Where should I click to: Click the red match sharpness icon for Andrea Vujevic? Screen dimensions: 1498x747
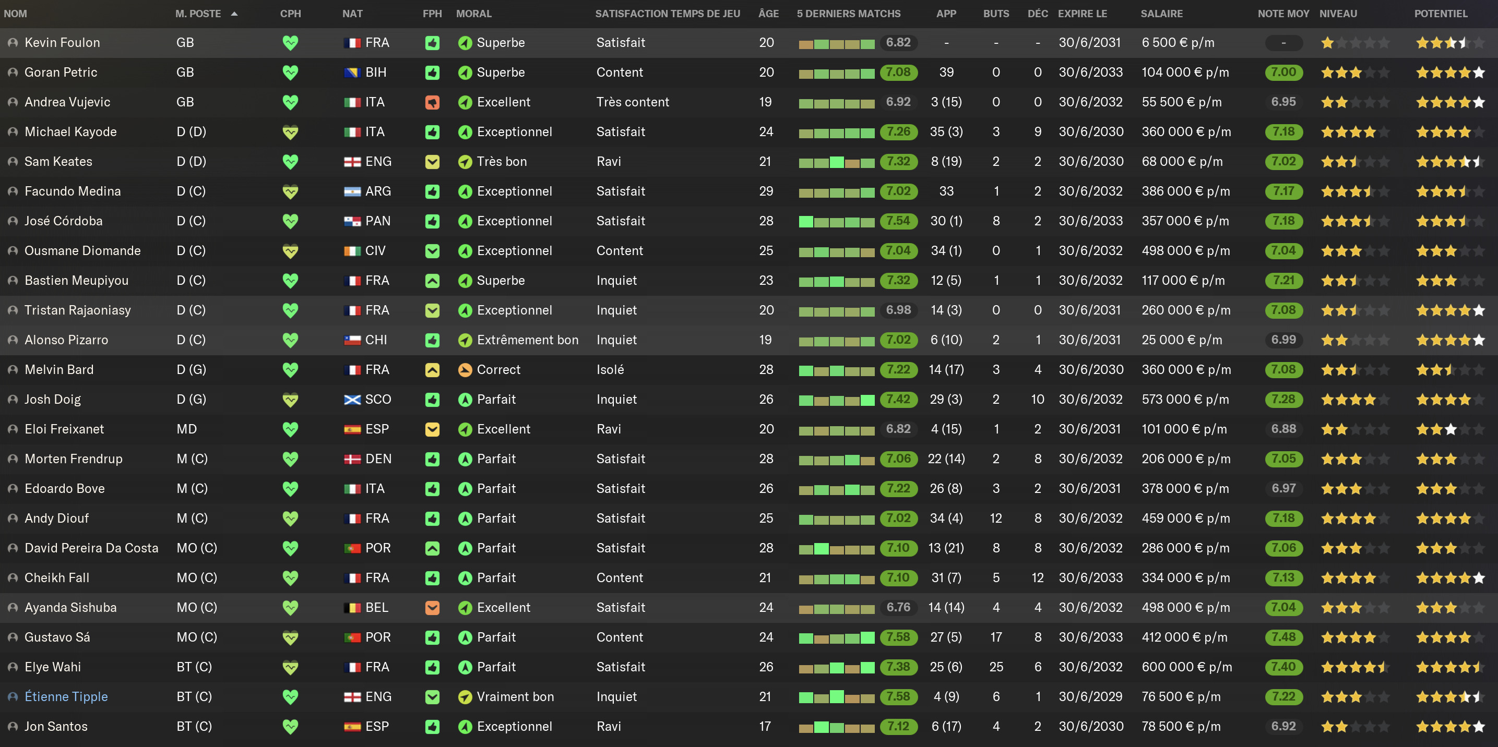coord(432,102)
